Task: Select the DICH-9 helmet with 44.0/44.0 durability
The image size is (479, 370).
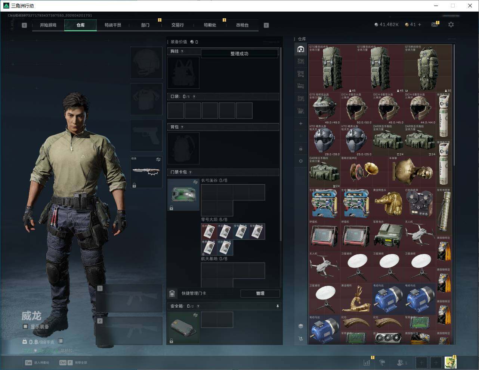Action: (420, 109)
